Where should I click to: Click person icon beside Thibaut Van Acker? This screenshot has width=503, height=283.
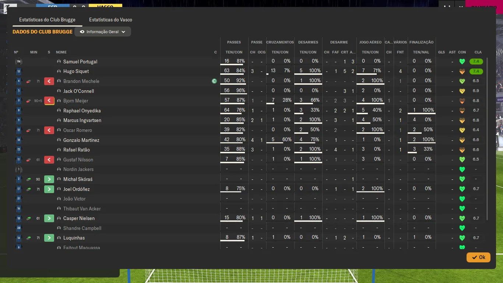(59, 209)
